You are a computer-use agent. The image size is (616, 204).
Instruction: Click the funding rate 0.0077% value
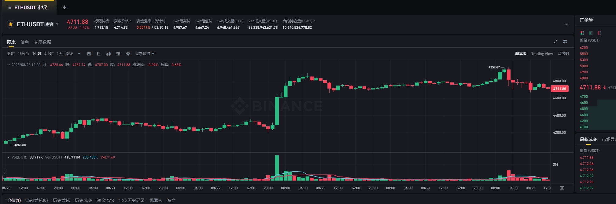[x=143, y=27]
